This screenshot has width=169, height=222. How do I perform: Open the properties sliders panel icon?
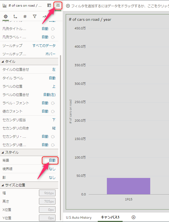[58, 6]
